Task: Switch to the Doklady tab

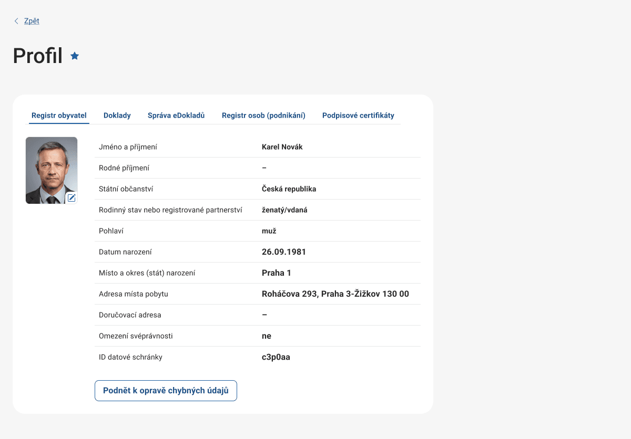Action: pos(117,116)
